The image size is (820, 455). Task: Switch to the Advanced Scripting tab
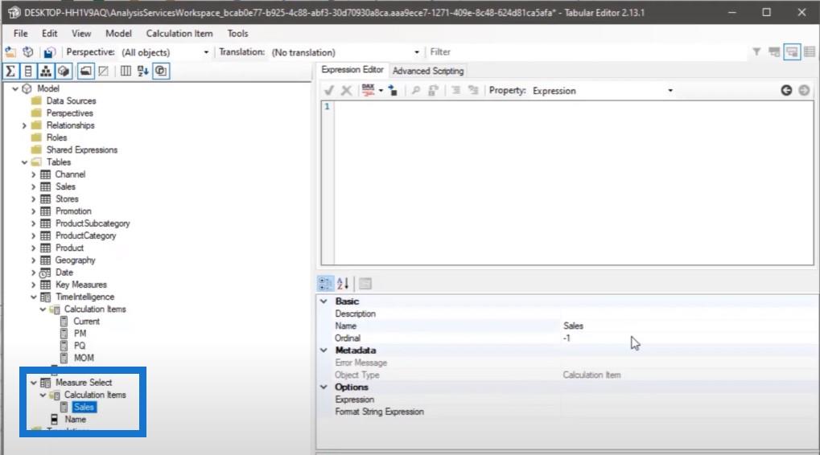click(428, 71)
